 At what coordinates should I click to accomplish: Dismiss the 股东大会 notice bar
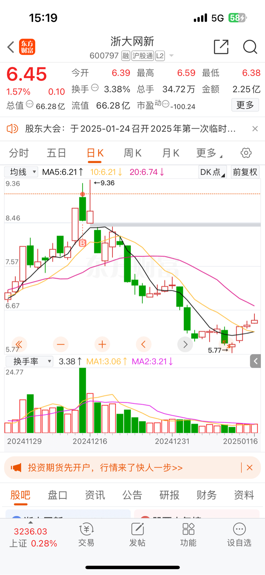(x=255, y=129)
